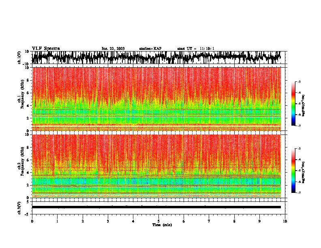The width and height of the screenshot is (321, 248).
Task: Click the black ch.3 voltage trace bar
Action: point(156,207)
